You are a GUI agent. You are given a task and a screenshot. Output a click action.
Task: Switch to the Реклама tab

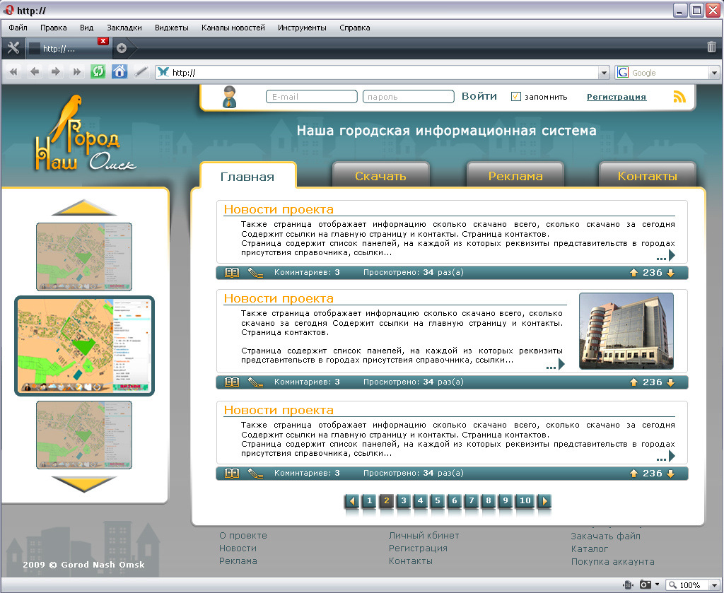(x=515, y=175)
